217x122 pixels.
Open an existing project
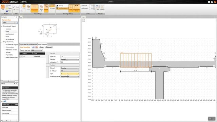pyautogui.click(x=9, y=8)
